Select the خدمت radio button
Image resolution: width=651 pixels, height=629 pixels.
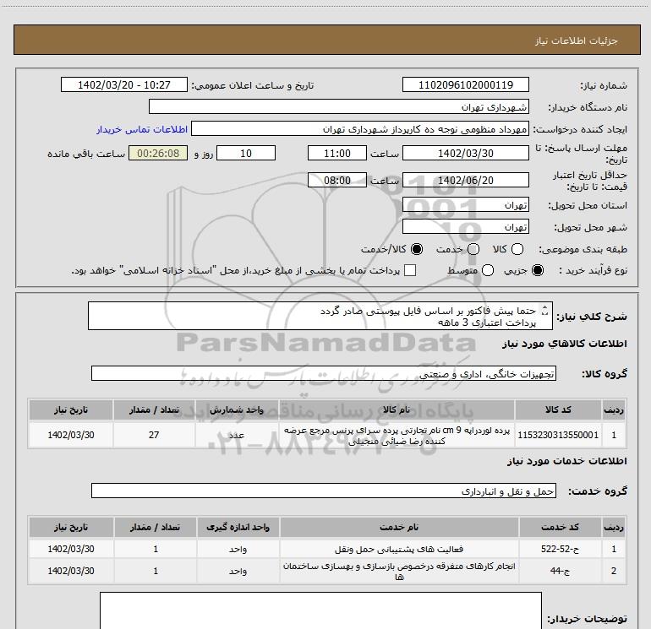point(473,249)
